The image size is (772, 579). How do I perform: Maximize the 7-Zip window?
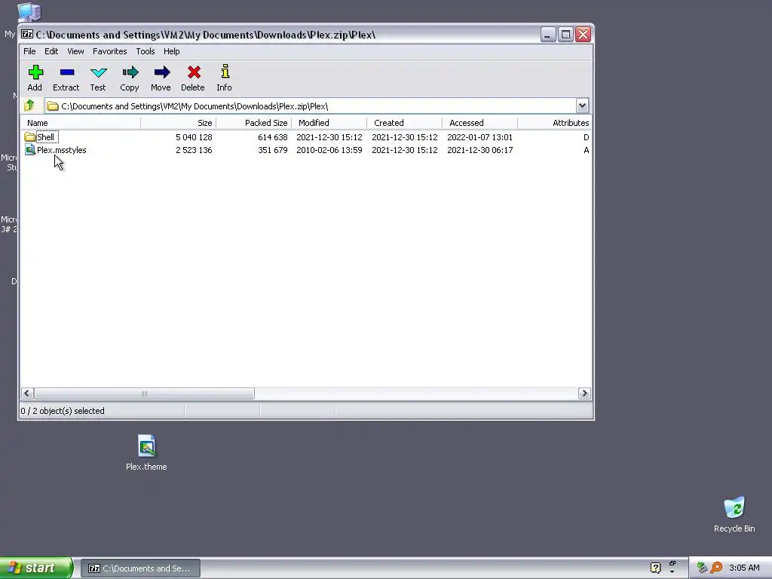(x=565, y=35)
